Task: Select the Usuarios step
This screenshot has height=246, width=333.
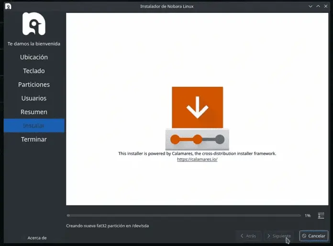Action: coord(34,98)
